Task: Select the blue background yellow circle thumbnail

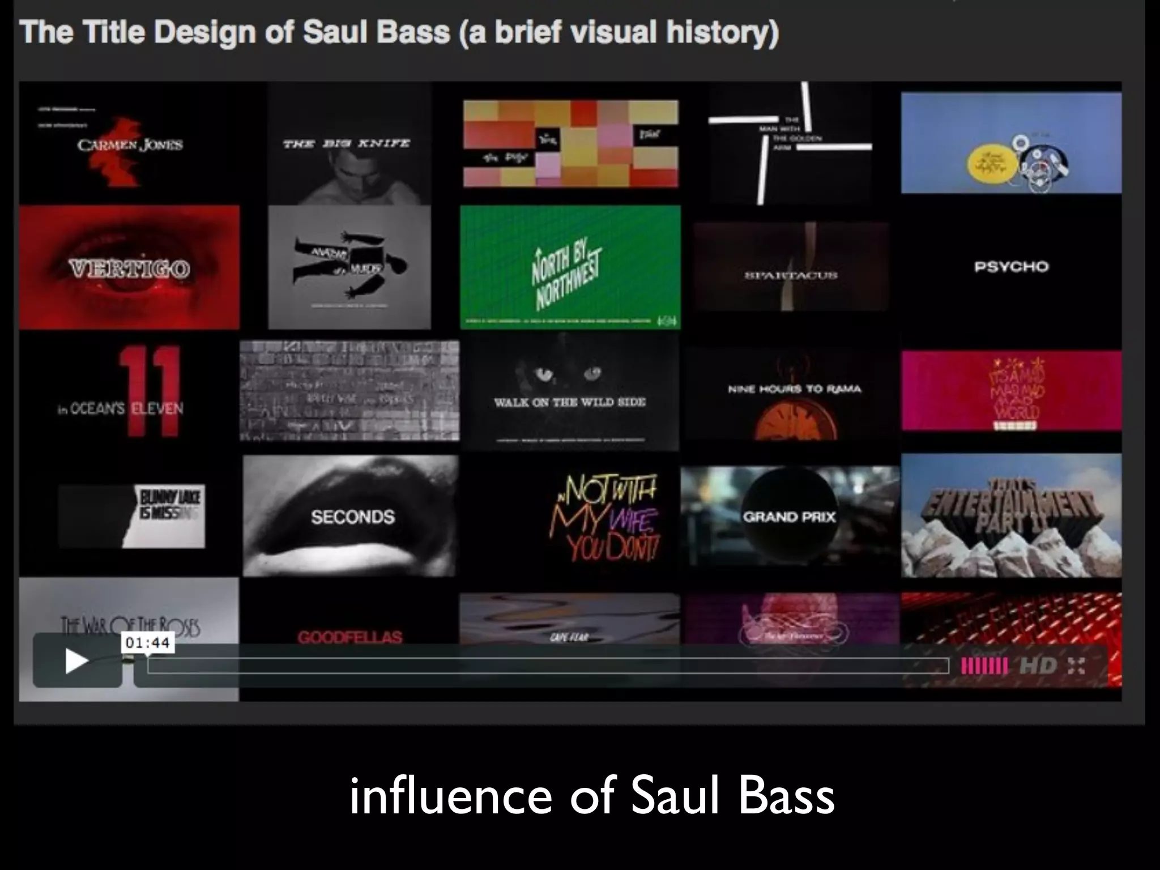Action: point(1011,143)
